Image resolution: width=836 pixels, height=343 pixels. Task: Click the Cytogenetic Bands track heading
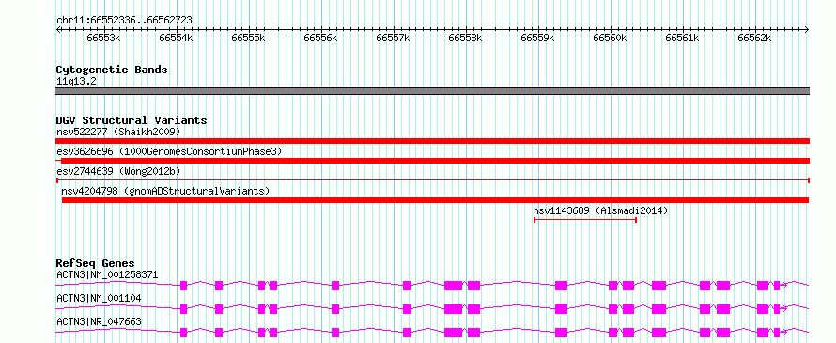pos(112,70)
